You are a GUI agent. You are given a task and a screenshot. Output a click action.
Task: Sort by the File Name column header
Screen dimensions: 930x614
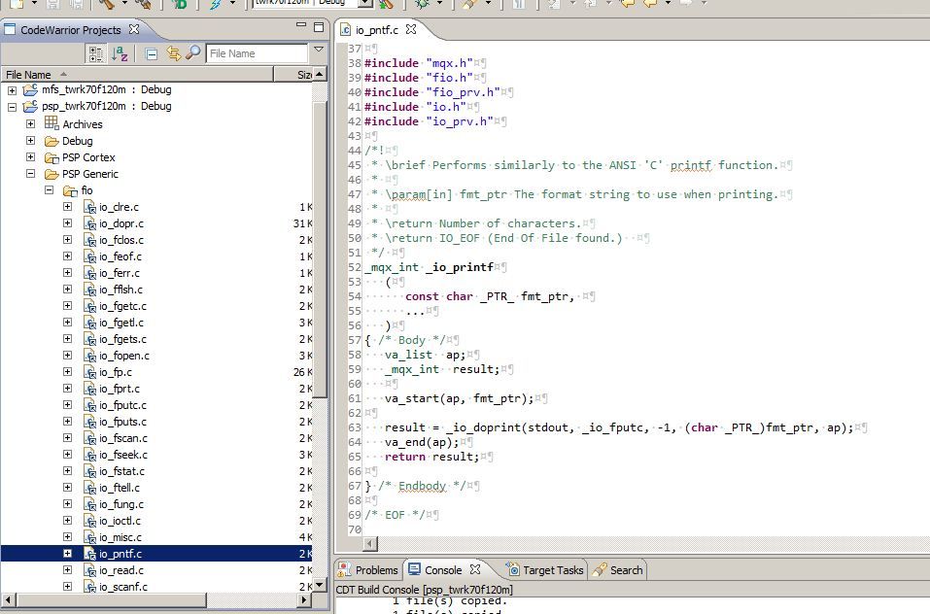(x=137, y=75)
